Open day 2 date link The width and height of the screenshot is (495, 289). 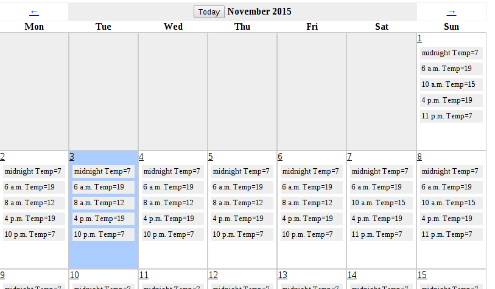pos(2,157)
